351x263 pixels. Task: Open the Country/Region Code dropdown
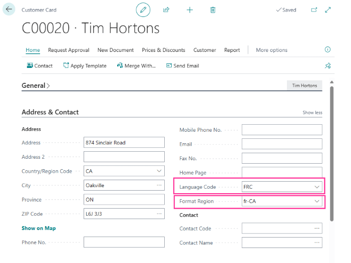159,171
